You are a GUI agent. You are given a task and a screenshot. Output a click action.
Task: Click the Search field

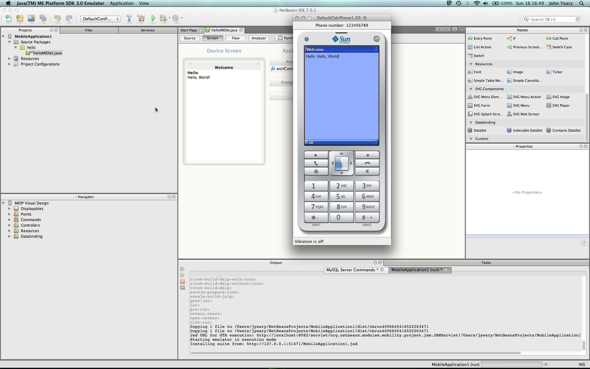point(552,19)
